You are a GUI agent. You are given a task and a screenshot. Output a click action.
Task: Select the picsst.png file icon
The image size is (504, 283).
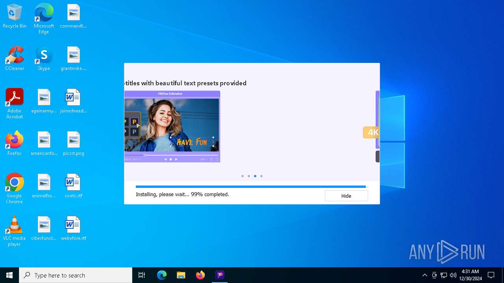[x=73, y=144]
